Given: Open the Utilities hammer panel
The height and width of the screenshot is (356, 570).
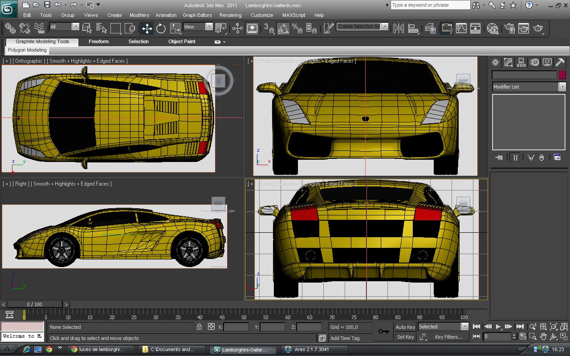Looking at the screenshot, I should (x=560, y=62).
